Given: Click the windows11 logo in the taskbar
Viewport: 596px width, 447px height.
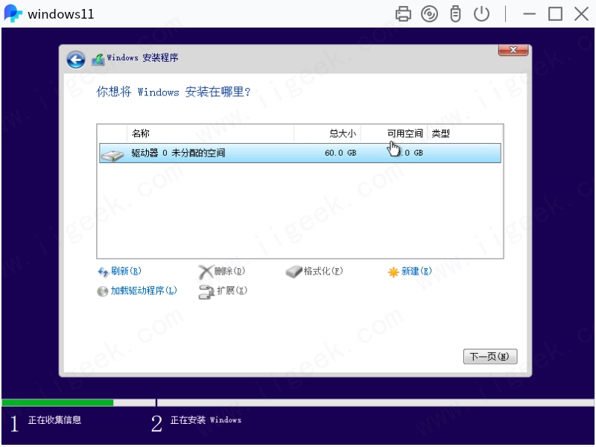Looking at the screenshot, I should click(x=13, y=13).
